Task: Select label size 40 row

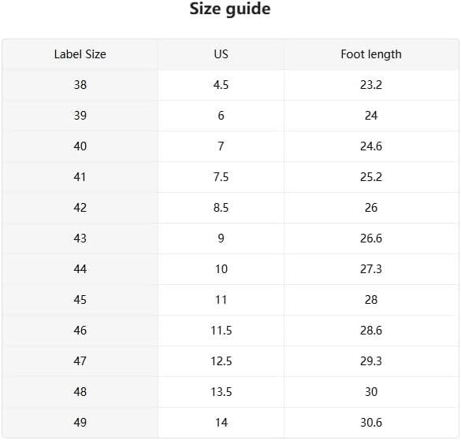Action: [230, 146]
